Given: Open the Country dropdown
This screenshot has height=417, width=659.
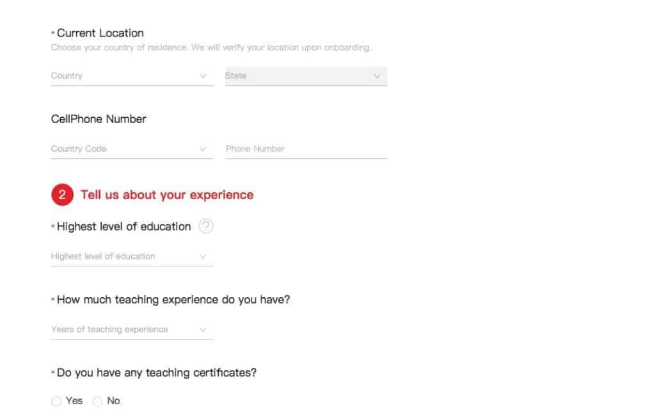Looking at the screenshot, I should pos(132,76).
